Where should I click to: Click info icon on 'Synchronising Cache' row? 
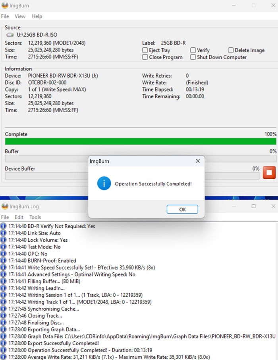tap(3, 309)
